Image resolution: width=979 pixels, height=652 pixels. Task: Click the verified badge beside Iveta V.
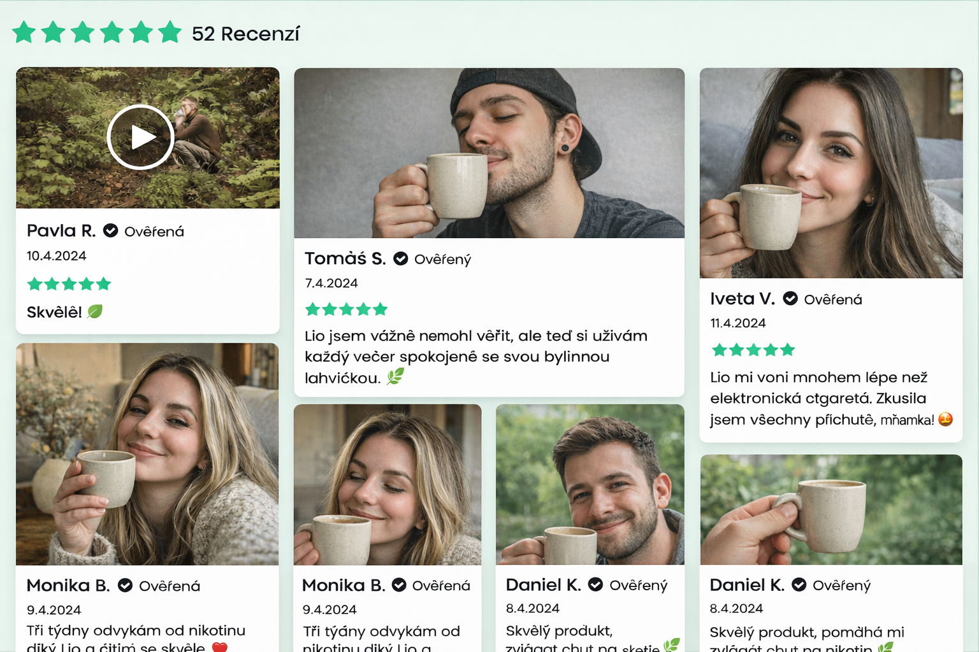pyautogui.click(x=790, y=299)
